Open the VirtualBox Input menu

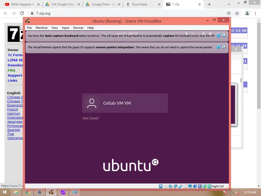66,28
